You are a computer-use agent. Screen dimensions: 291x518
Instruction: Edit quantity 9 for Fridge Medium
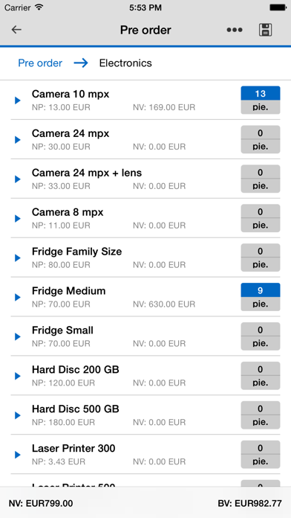pos(261,290)
